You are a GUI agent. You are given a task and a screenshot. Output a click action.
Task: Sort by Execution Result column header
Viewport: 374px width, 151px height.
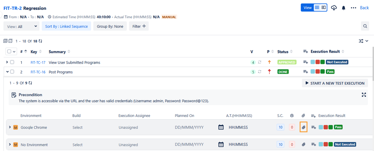328,52
